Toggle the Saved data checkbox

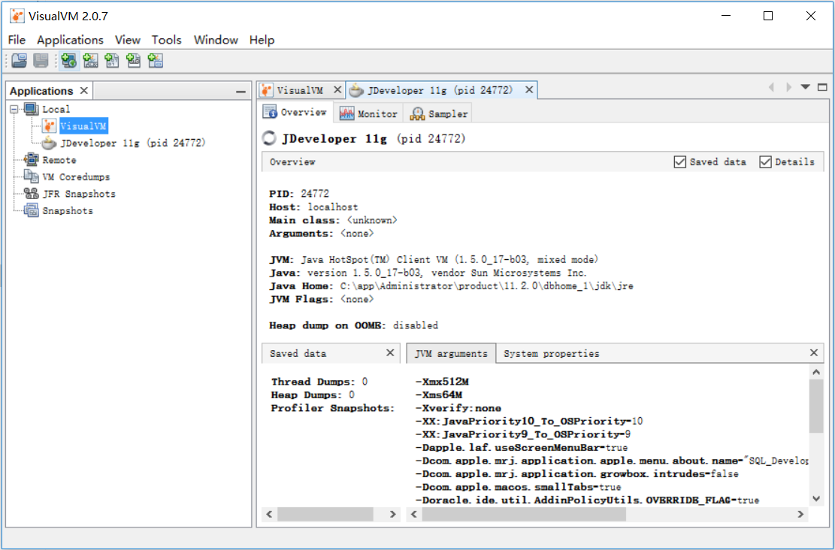[x=679, y=162]
